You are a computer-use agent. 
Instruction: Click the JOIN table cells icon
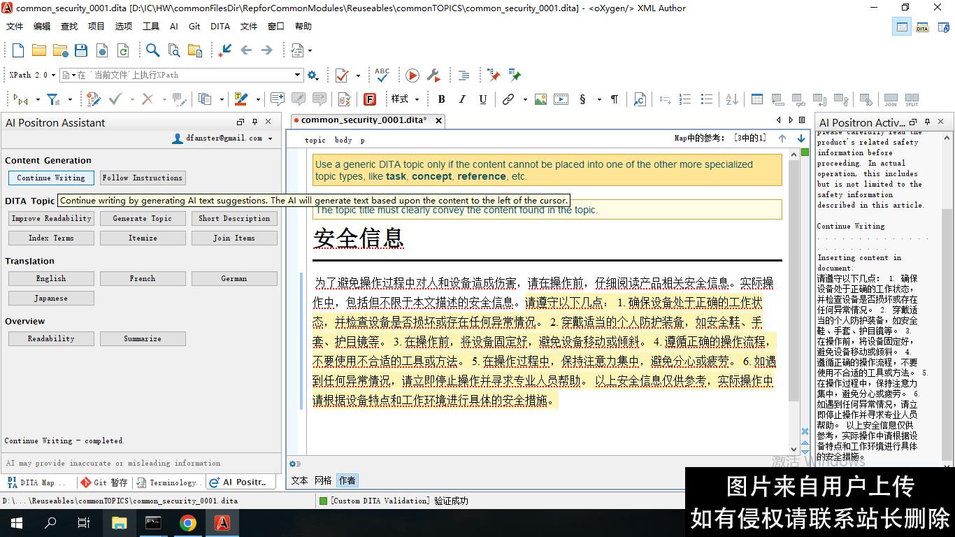pyautogui.click(x=891, y=99)
